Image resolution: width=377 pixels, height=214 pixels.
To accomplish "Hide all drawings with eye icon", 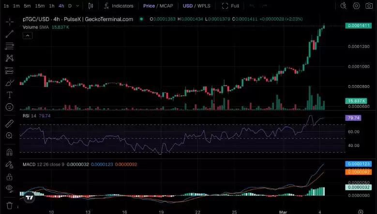I will tap(9, 188).
